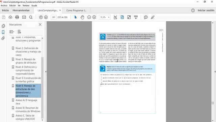This screenshot has height=122, width=216.
Task: Select bookmark Nivel 2: Definición de situaciones
Action: [28, 52]
